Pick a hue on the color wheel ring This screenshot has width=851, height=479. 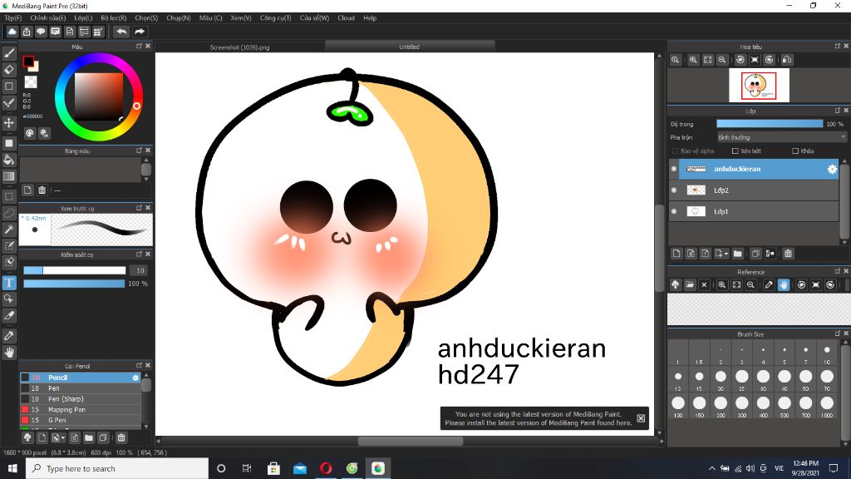coord(136,106)
